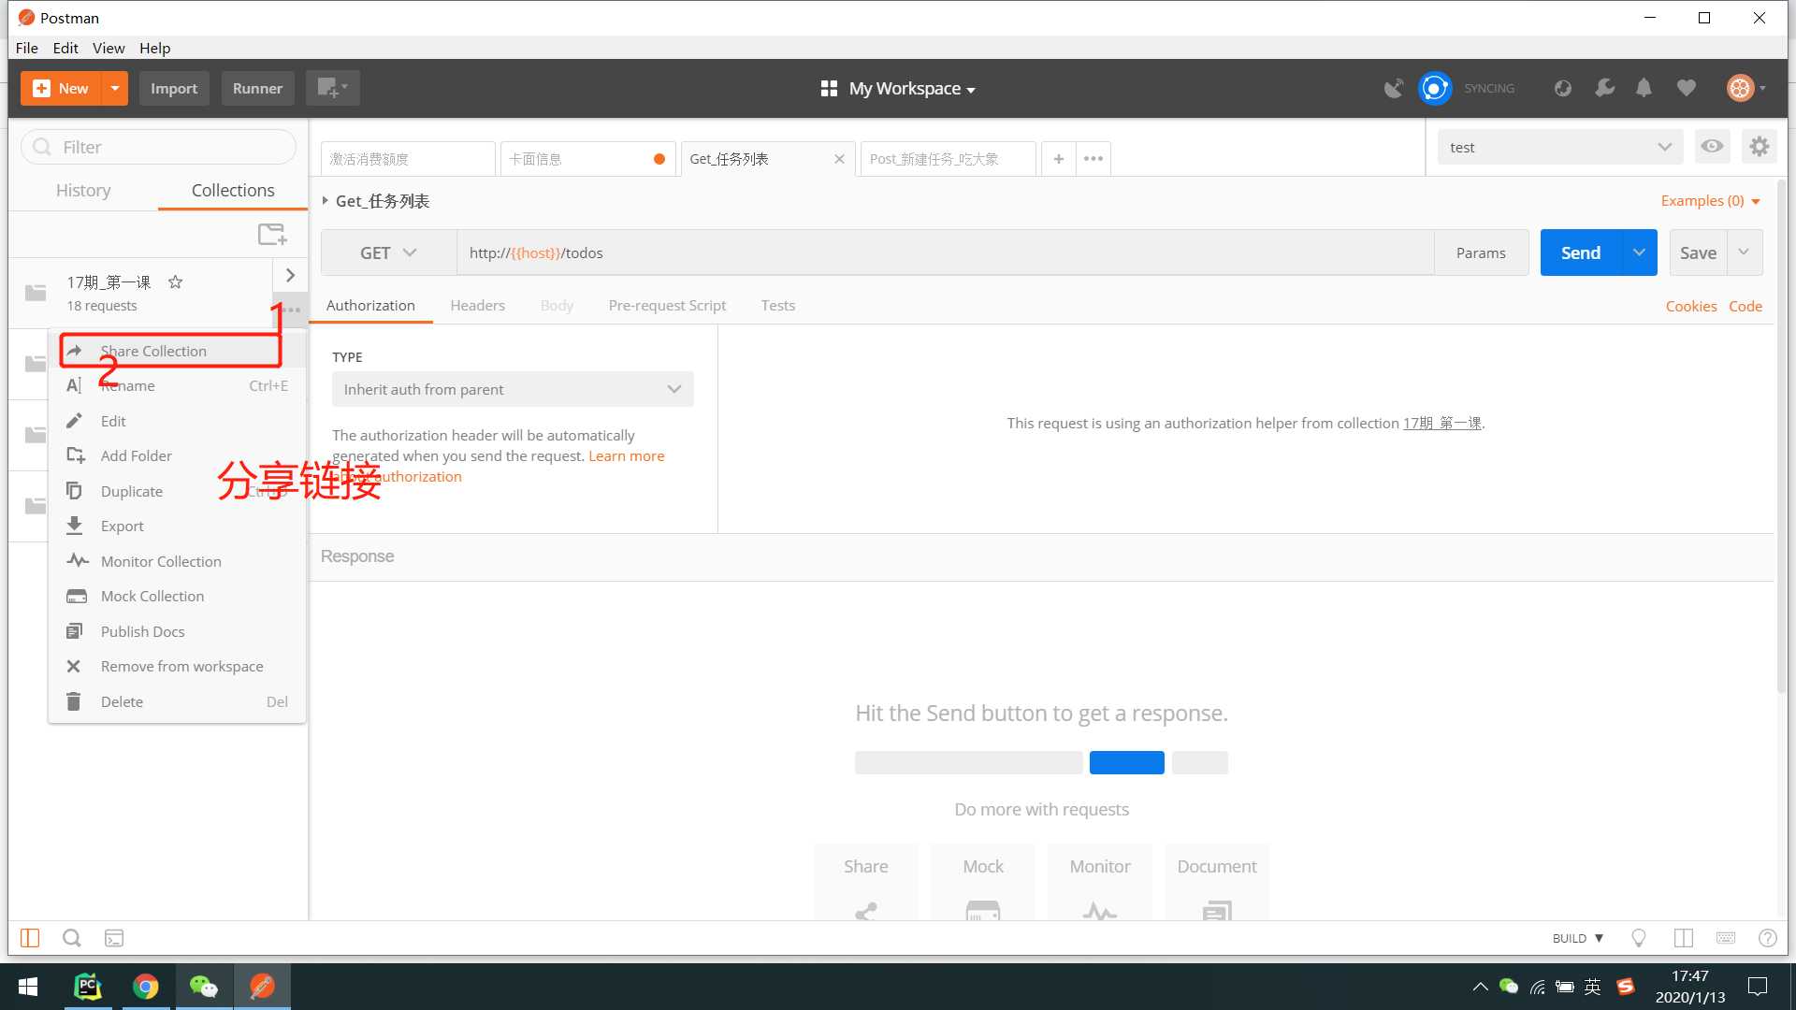
Task: Click the Send button
Action: [x=1580, y=252]
